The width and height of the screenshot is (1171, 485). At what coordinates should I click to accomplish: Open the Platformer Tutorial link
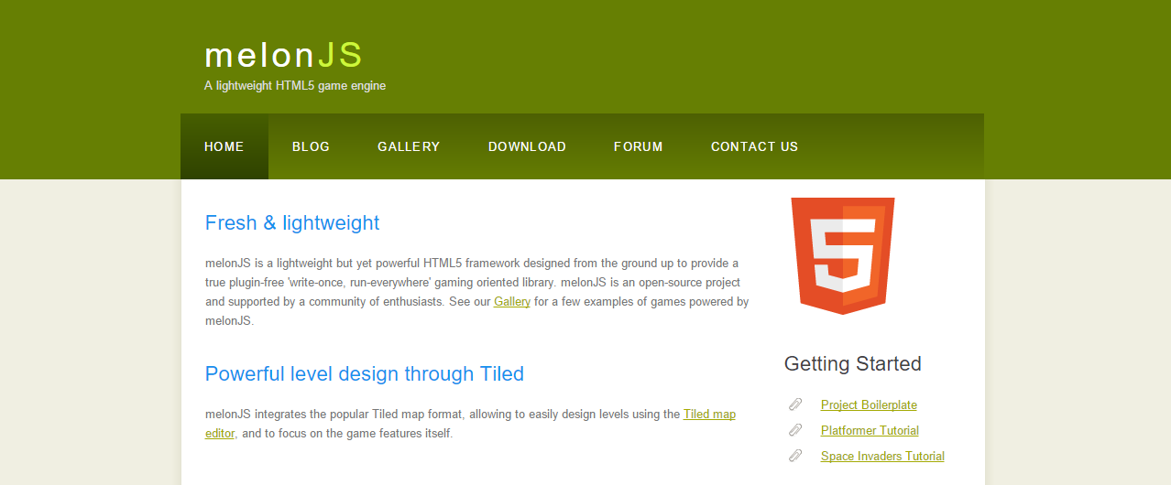[x=870, y=431]
